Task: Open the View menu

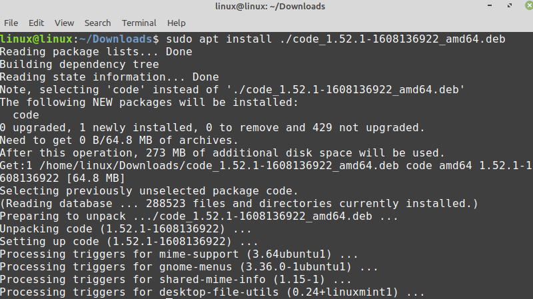Action: 65,23
